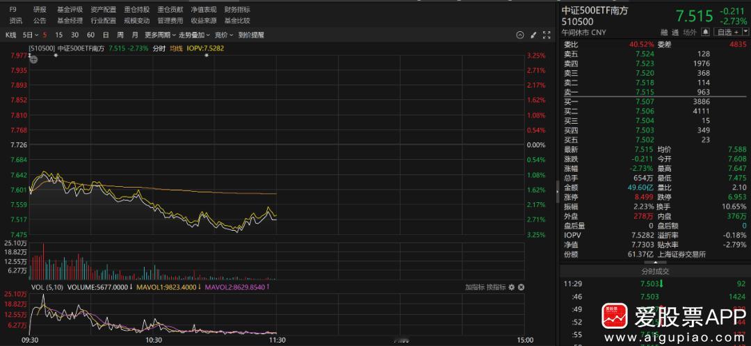Select the 月 monthly period
Image resolution: width=751 pixels, height=346 pixels.
pos(135,35)
